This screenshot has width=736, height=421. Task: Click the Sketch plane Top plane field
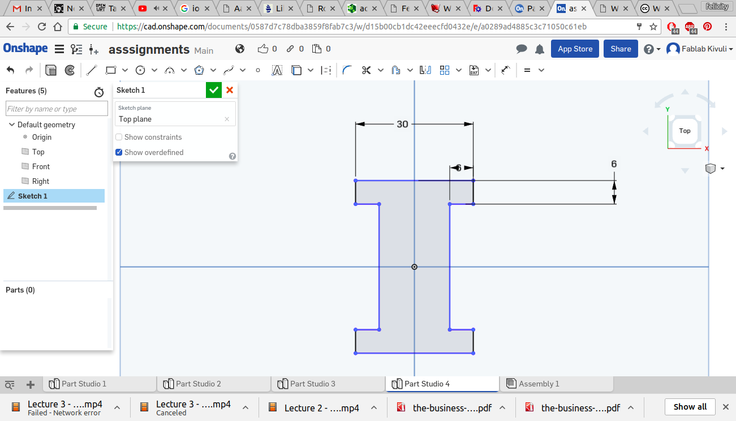(175, 114)
